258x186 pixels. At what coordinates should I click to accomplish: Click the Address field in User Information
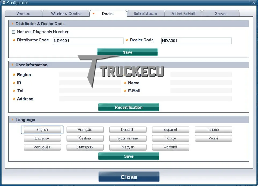145,99
